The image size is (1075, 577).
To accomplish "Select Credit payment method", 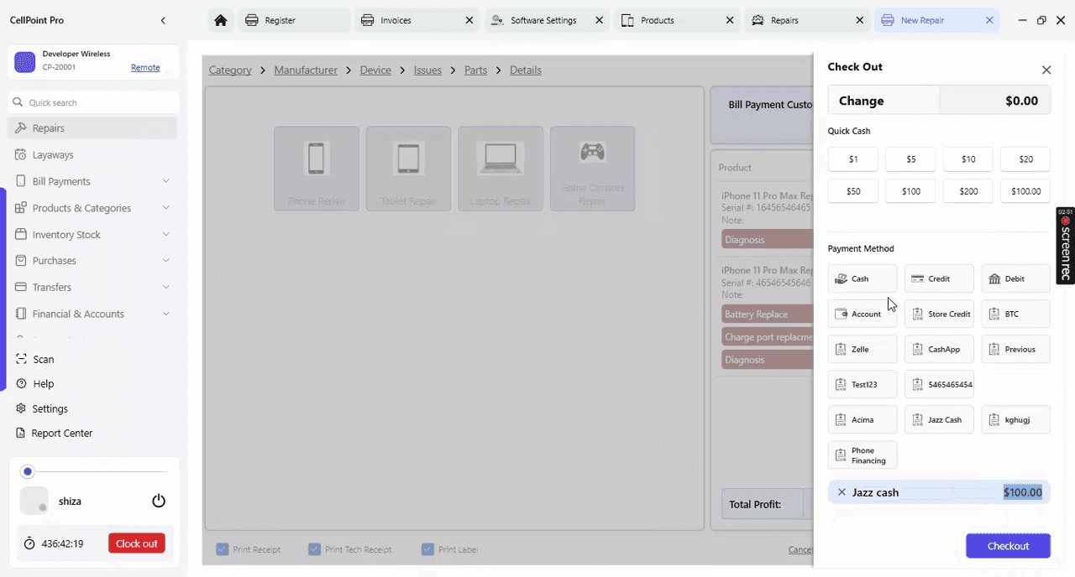I will (939, 278).
